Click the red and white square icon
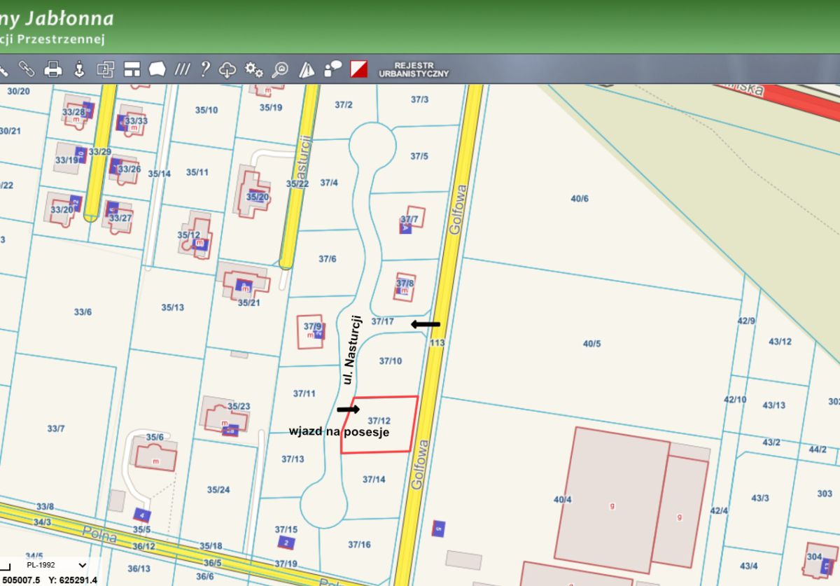The image size is (840, 586). (359, 69)
